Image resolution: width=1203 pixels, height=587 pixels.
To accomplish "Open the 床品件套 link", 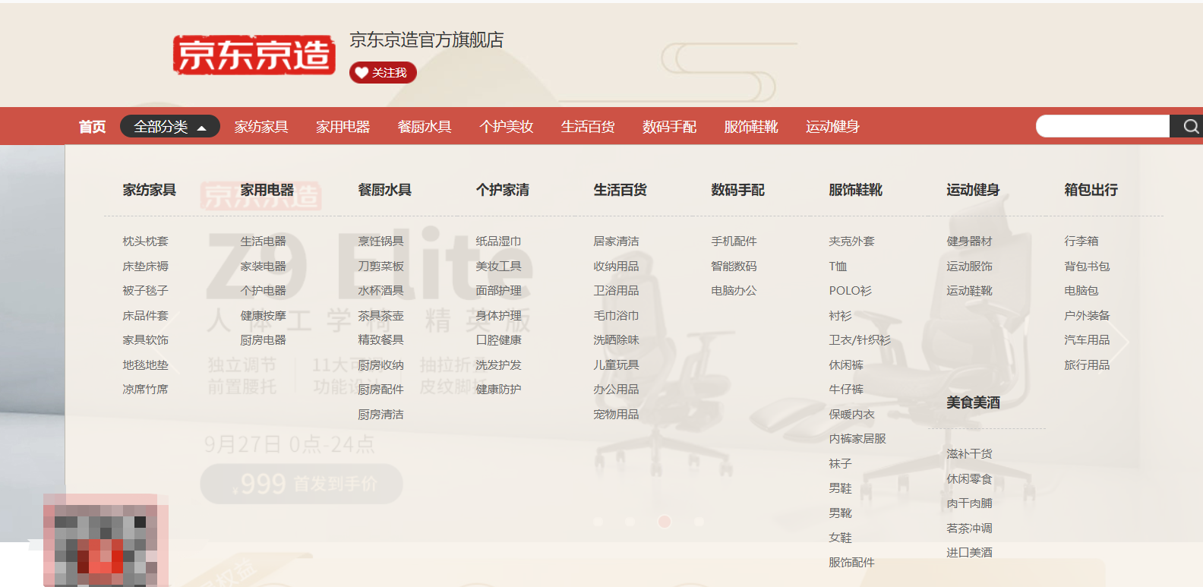I will coord(146,316).
